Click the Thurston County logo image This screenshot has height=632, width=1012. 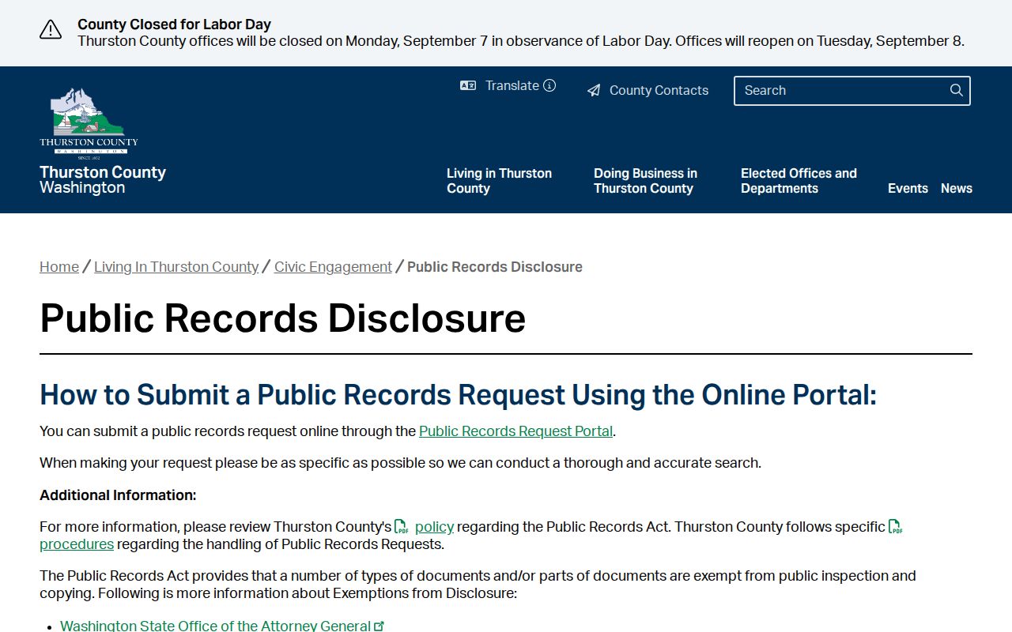pyautogui.click(x=89, y=123)
